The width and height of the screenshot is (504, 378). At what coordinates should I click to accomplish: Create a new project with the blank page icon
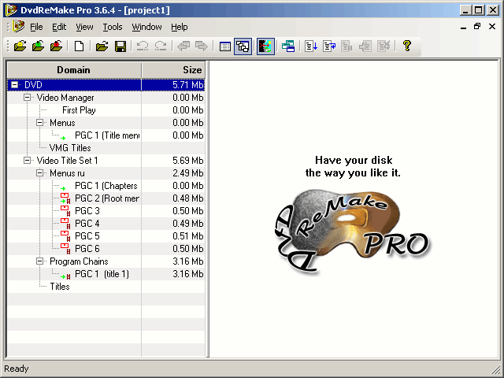pos(79,46)
